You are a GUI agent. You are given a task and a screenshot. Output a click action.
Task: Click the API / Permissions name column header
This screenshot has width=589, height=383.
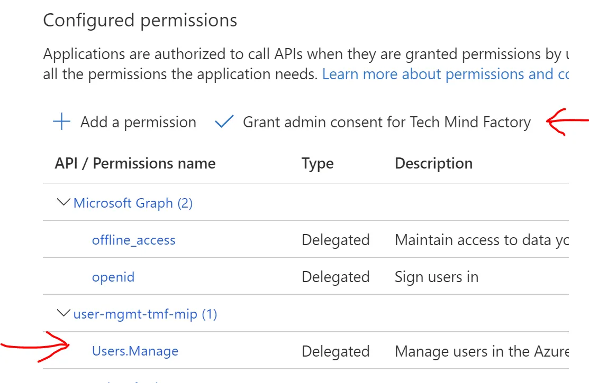pos(135,163)
